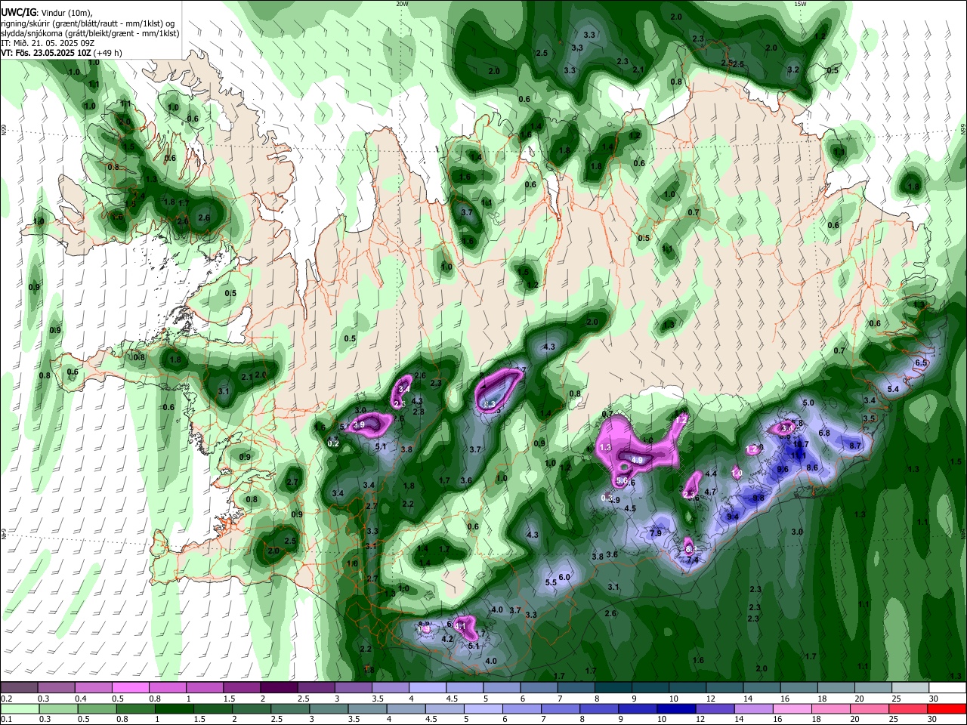Click the grey-mauve 0.2 swatch in upper legend row
967x725 pixels.
click(x=19, y=688)
